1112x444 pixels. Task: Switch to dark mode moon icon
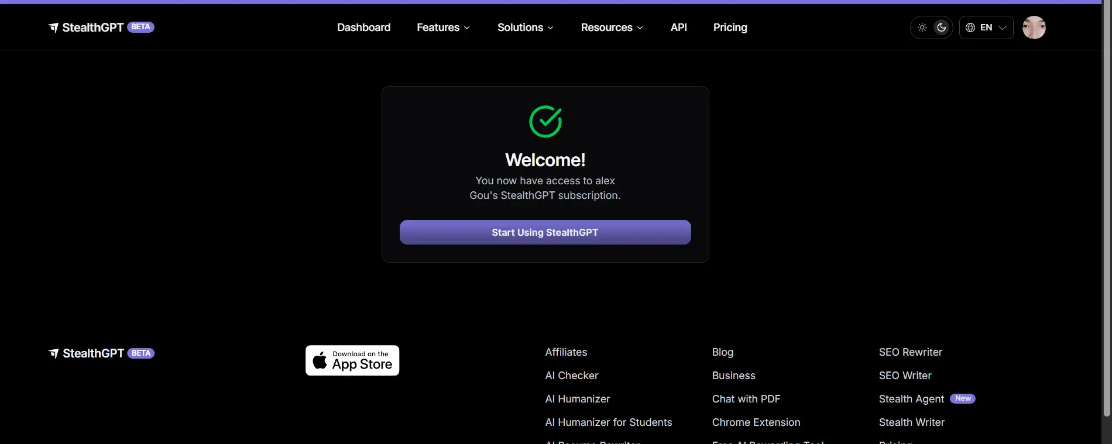[942, 27]
